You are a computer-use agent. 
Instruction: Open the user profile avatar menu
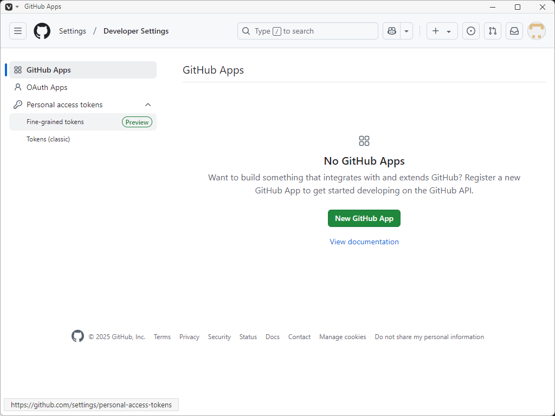pyautogui.click(x=537, y=31)
